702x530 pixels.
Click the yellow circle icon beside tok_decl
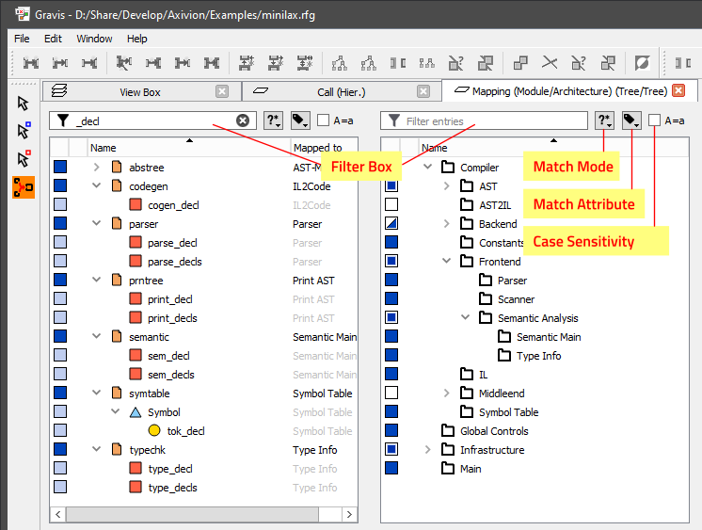click(x=154, y=430)
